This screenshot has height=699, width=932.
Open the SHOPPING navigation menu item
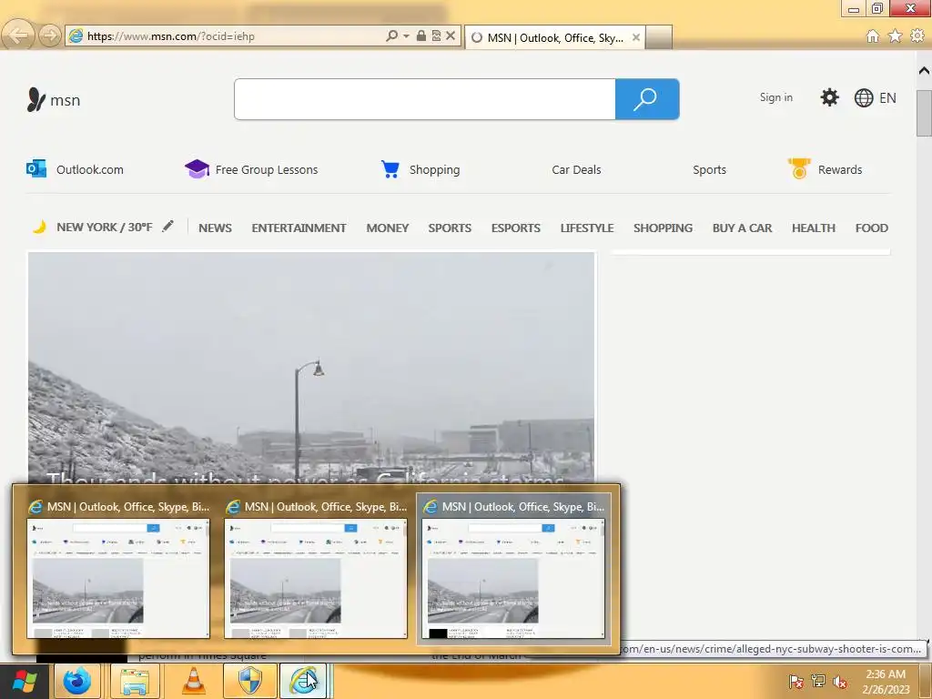pos(663,228)
